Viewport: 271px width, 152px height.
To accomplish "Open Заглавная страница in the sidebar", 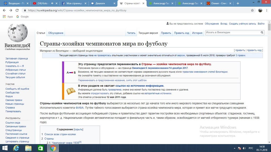I will pyautogui.click(x=16, y=59).
